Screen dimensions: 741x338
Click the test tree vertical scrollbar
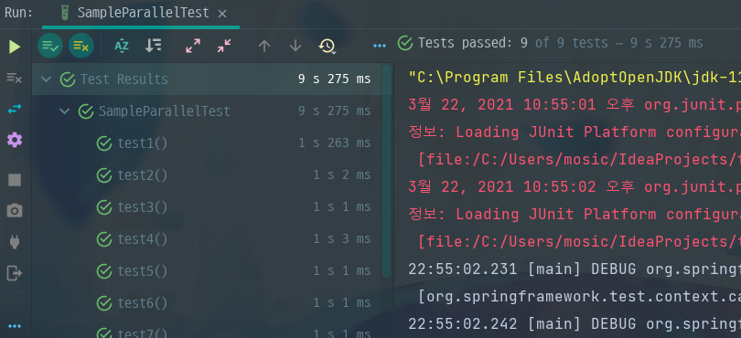coord(387,171)
